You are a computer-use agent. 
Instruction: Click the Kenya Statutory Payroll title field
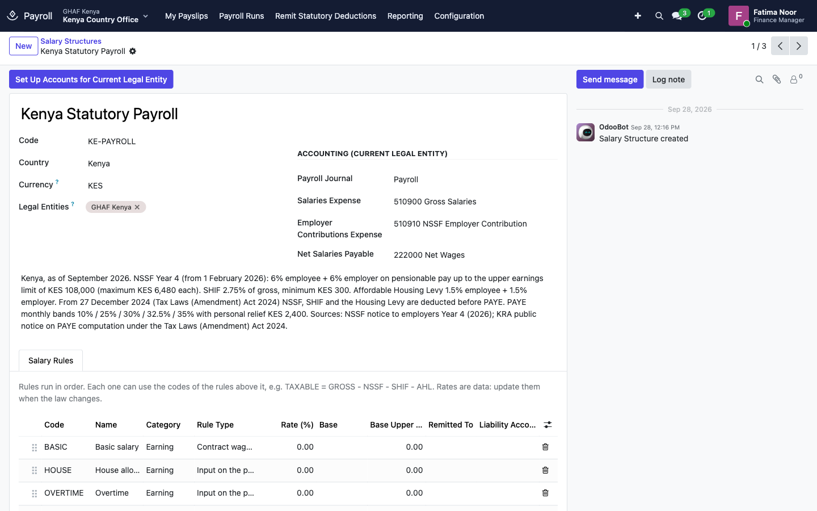click(x=288, y=114)
